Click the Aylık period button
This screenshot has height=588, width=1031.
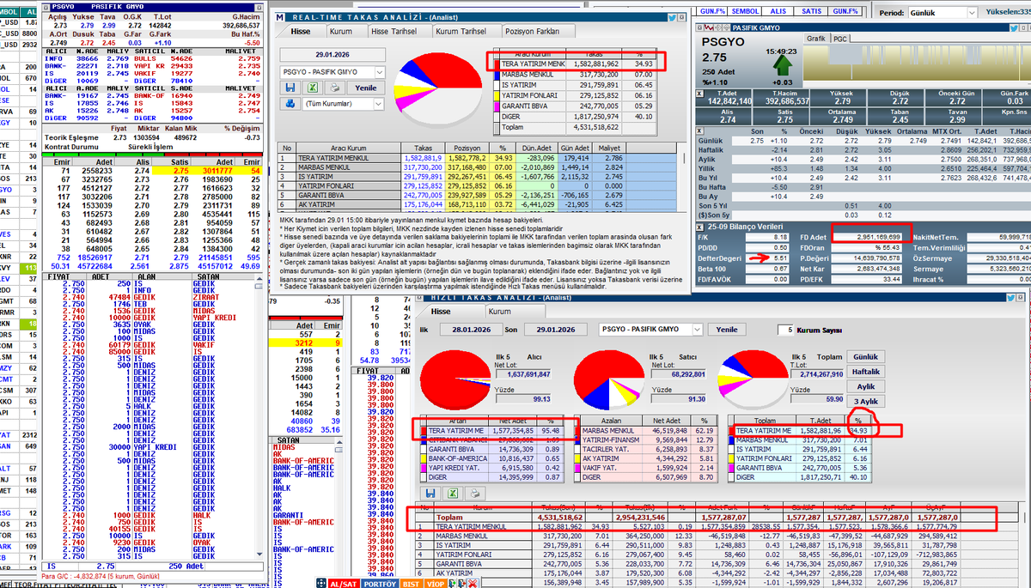(864, 387)
